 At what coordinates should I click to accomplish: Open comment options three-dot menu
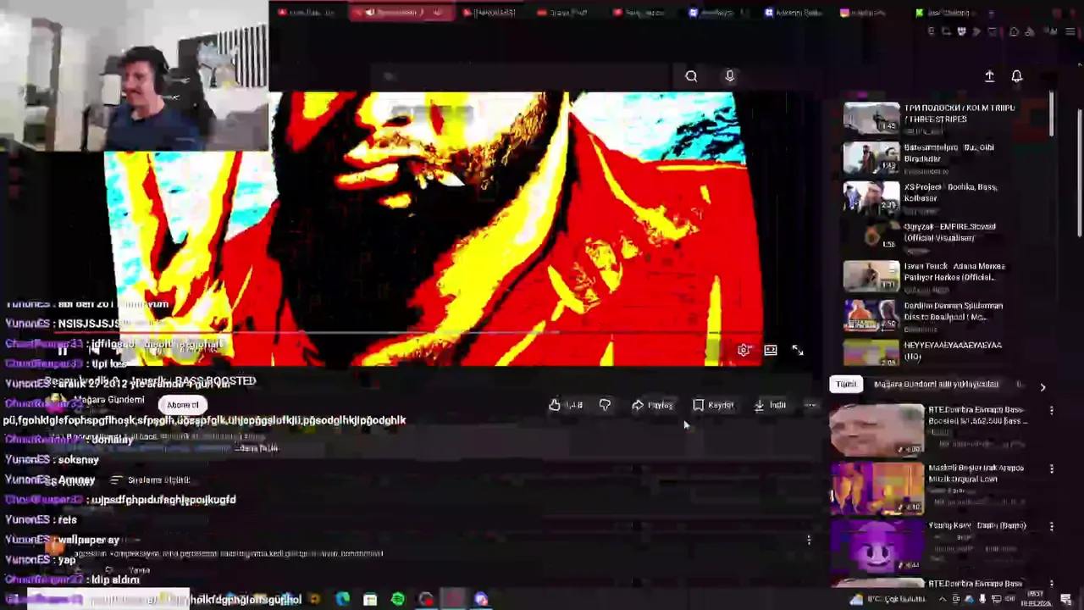(809, 540)
